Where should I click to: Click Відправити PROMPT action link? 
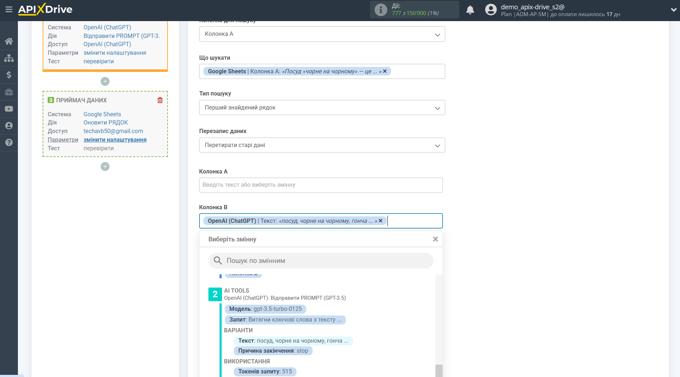pyautogui.click(x=121, y=36)
